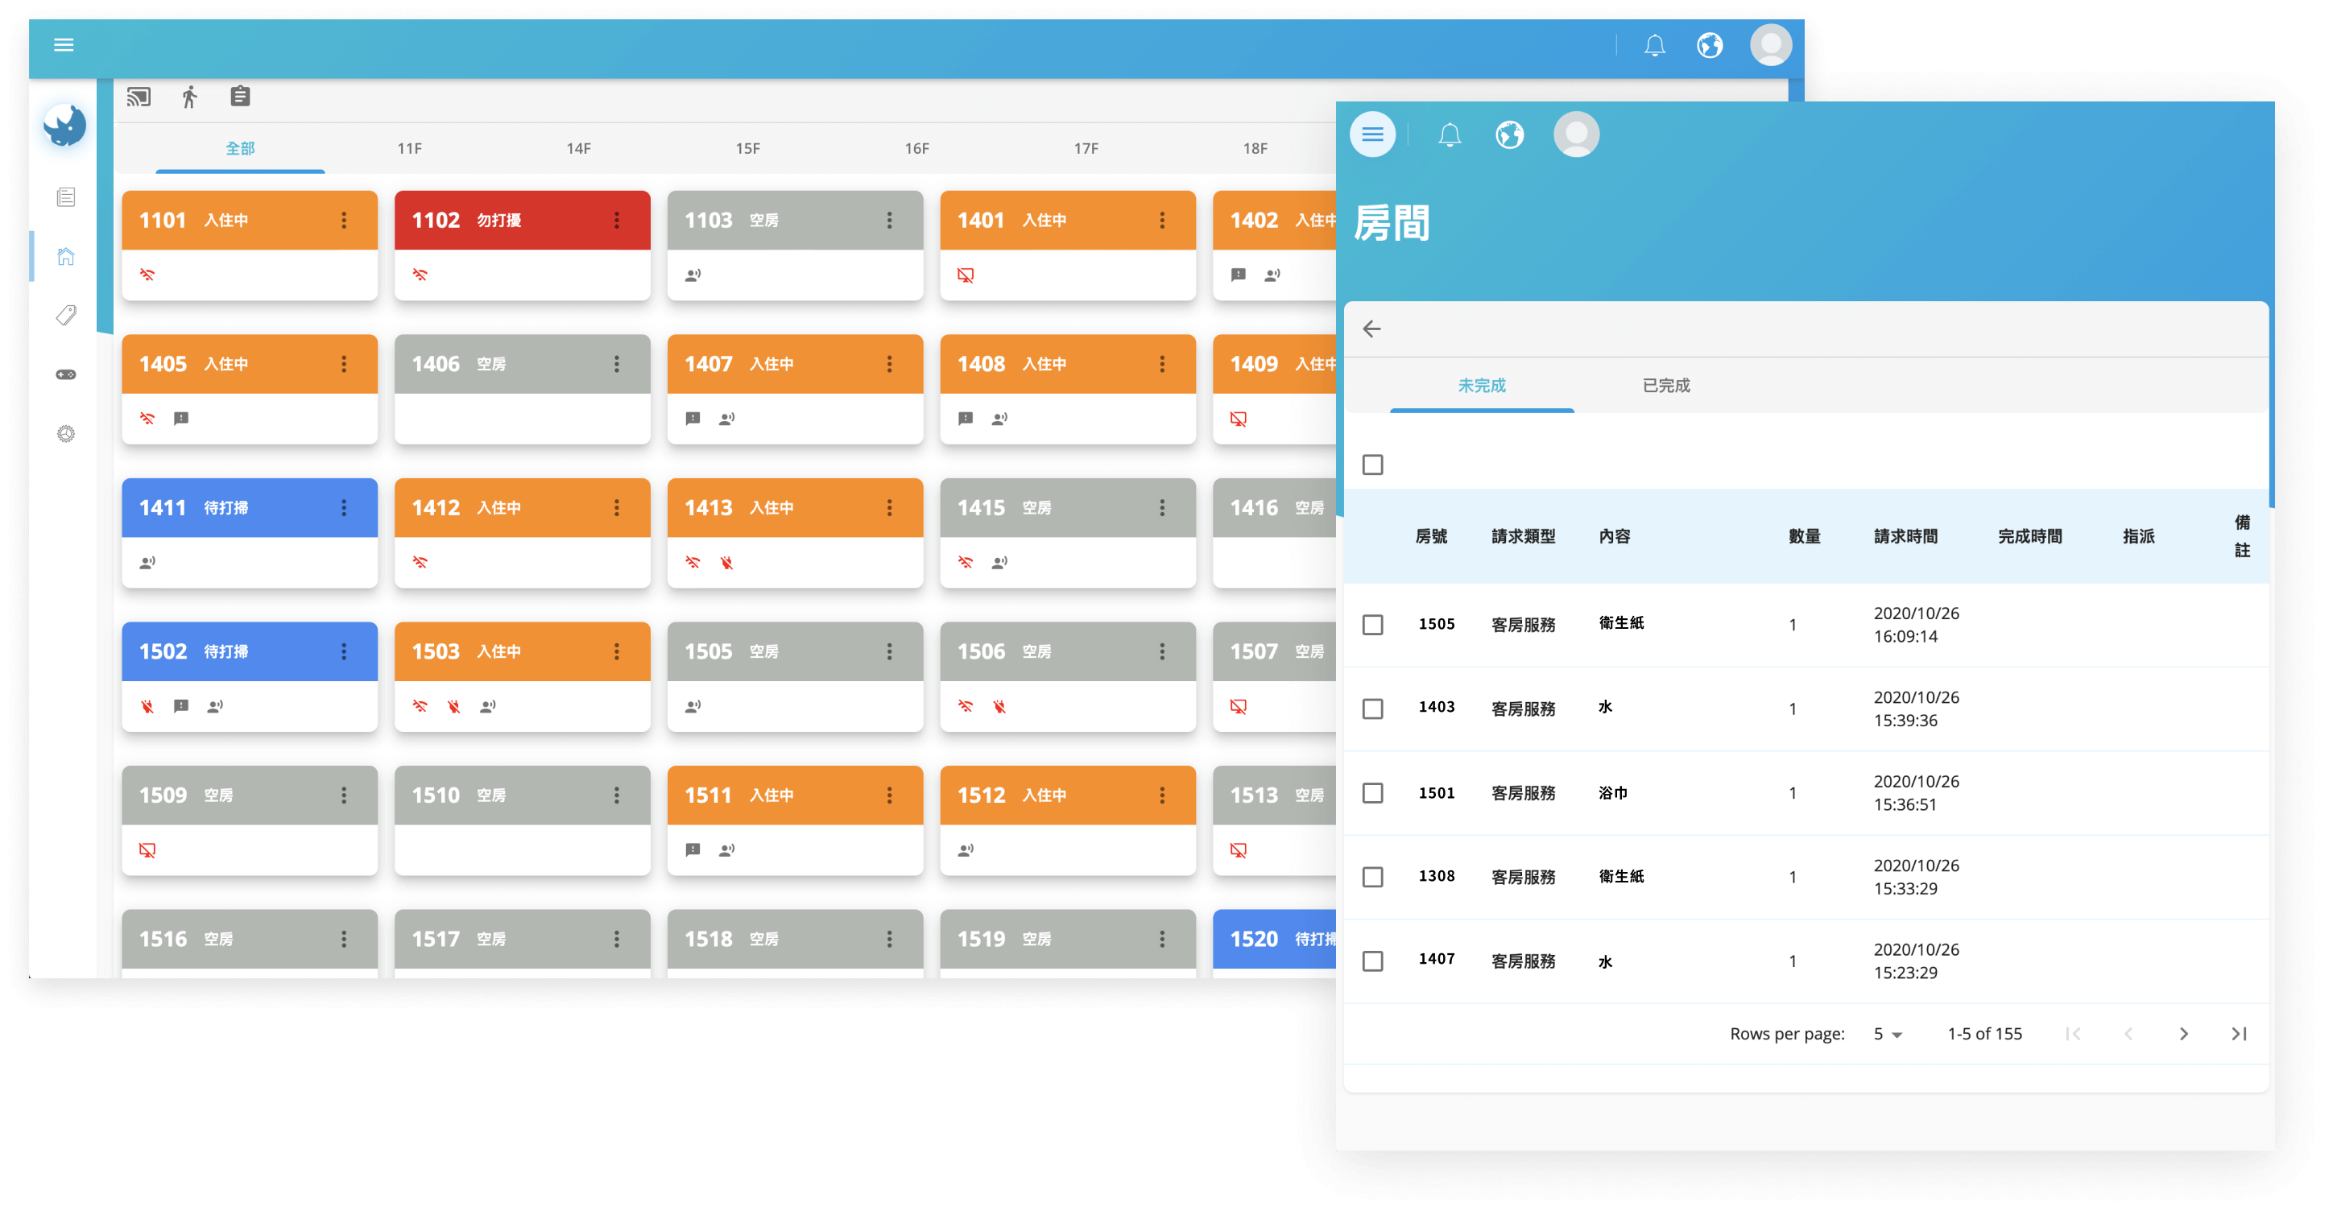
Task: Switch to the 17F floor tab
Action: click(x=1086, y=147)
